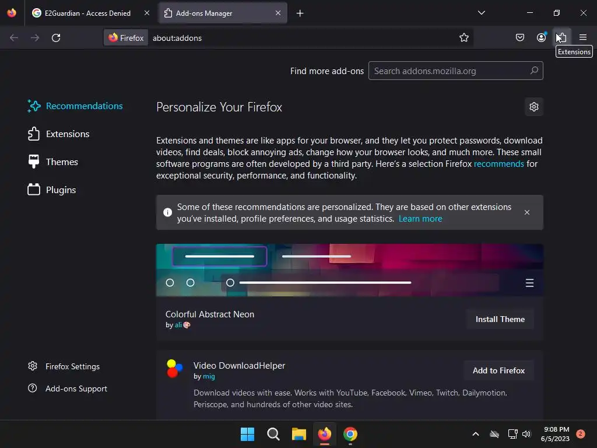Screen dimensions: 597x448
Task: Open Firefox Settings from the sidebar
Action: 64,366
